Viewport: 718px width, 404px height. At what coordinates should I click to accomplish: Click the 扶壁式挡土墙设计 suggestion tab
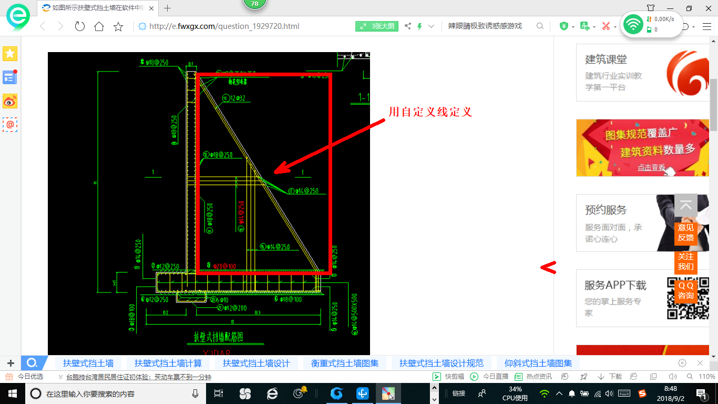click(x=257, y=363)
